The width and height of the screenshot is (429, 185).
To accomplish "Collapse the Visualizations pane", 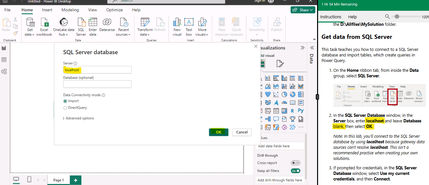I will (x=302, y=48).
